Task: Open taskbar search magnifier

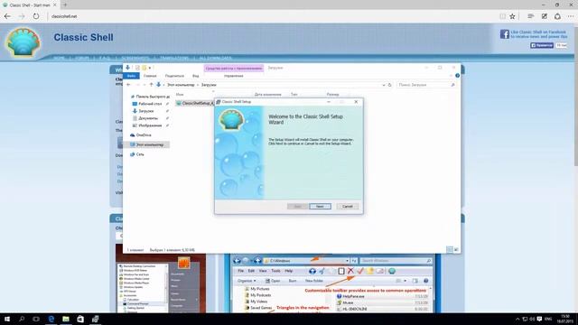Action: point(22,319)
